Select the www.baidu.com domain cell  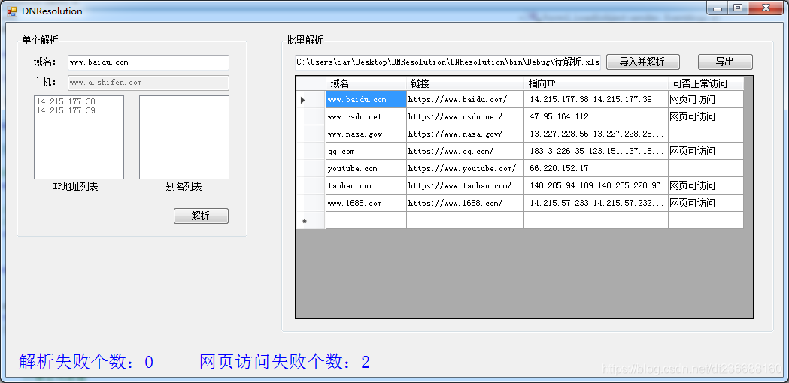coord(366,100)
